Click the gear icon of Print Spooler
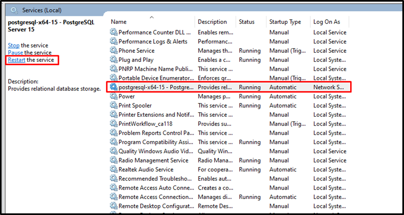The width and height of the screenshot is (404, 215). (x=113, y=106)
